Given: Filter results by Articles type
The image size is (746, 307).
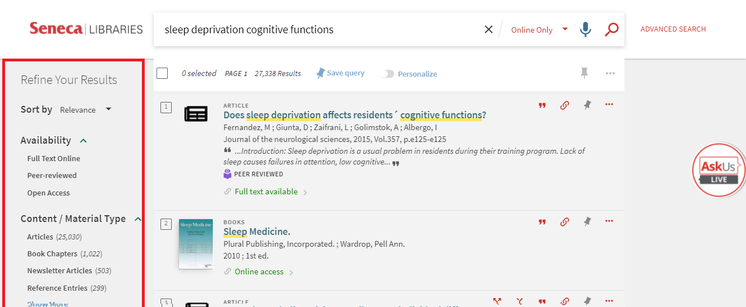Looking at the screenshot, I should point(40,237).
